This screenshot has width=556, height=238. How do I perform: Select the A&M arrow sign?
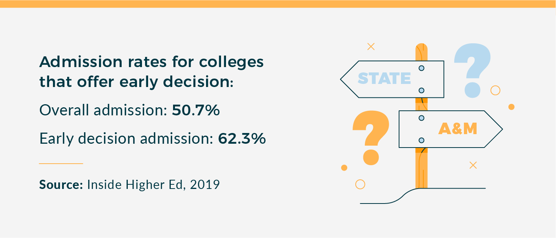(x=451, y=129)
